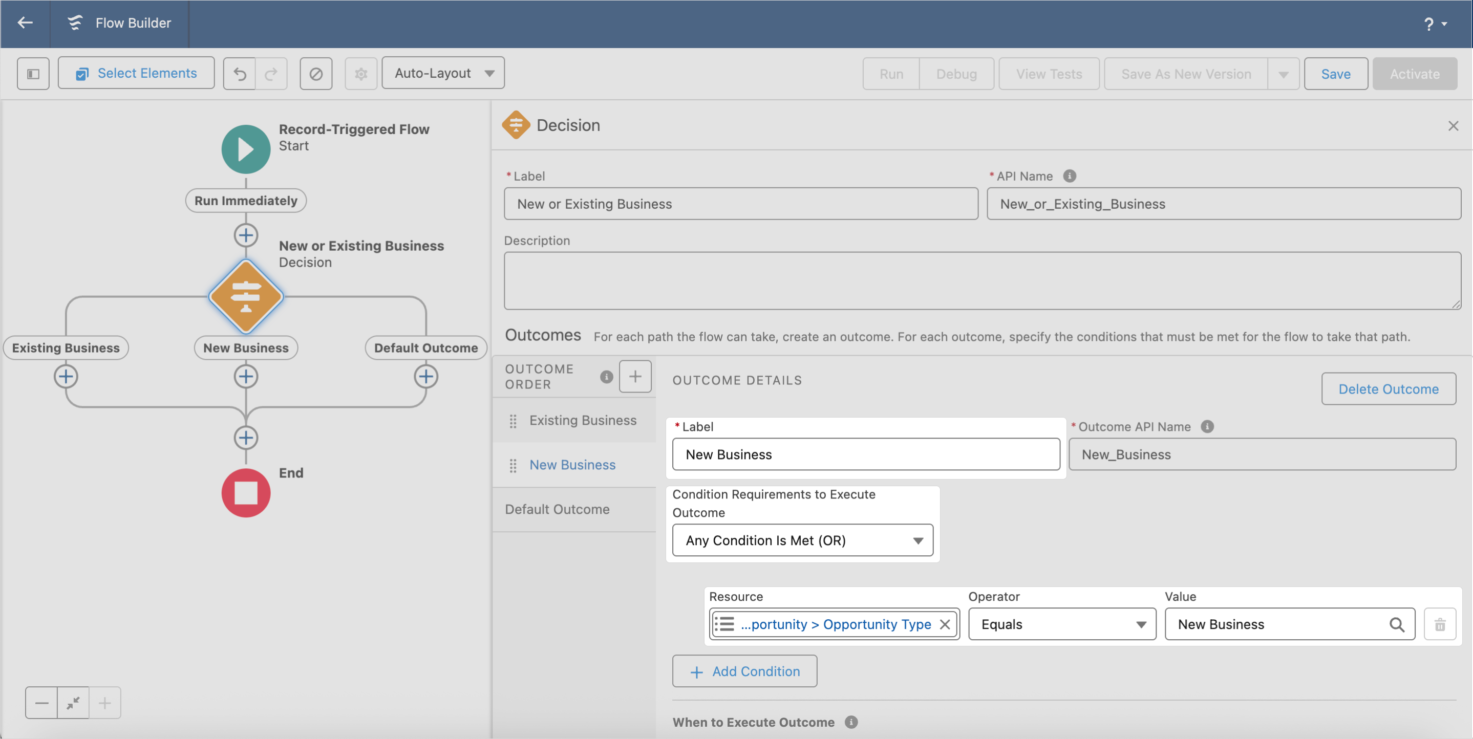Toggle Select Elements mode
The image size is (1473, 739).
(x=136, y=73)
